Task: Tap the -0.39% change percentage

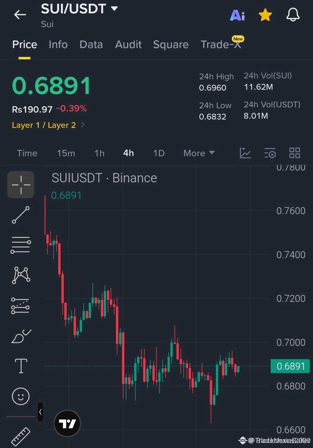Action: pos(71,109)
